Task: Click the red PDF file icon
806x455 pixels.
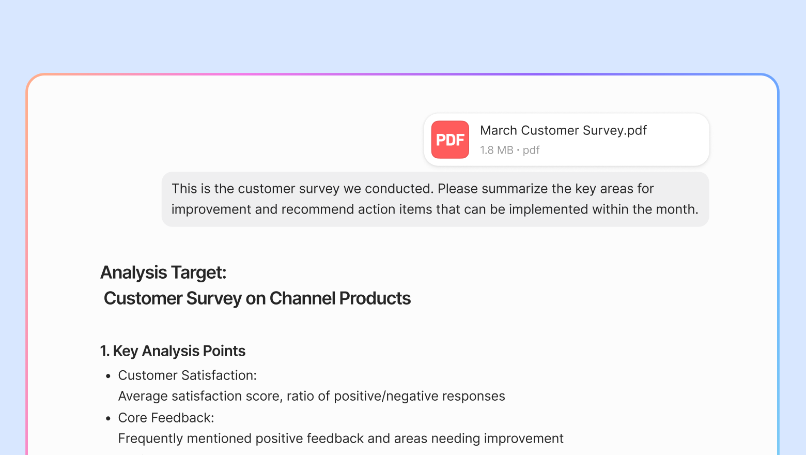Action: coord(450,140)
